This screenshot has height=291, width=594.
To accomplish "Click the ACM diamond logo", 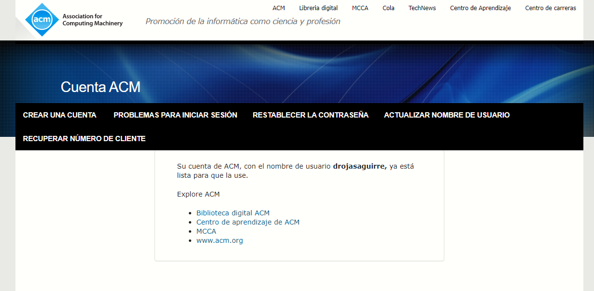I will click(42, 19).
